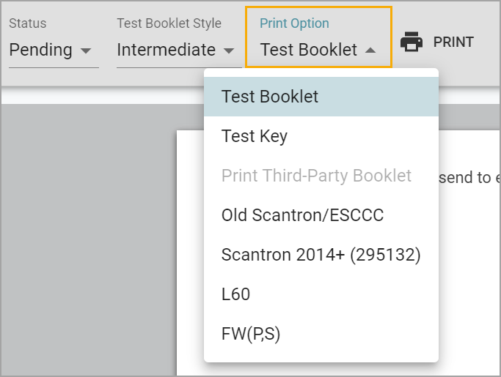
Task: Click the Print Option label
Action: (x=294, y=23)
